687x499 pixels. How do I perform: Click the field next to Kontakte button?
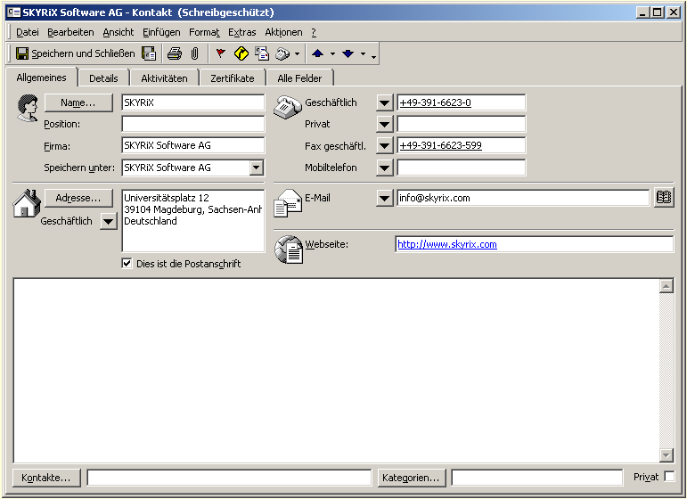[x=229, y=478]
